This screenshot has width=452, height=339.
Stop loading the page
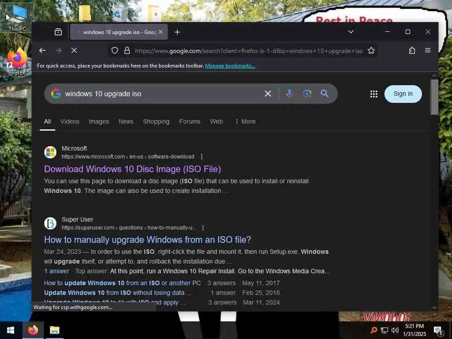pos(74,50)
